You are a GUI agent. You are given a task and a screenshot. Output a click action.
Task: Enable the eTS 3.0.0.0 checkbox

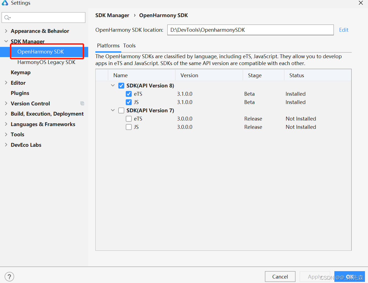click(129, 119)
